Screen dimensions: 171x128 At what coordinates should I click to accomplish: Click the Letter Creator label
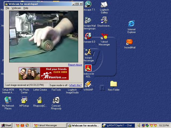point(40,90)
